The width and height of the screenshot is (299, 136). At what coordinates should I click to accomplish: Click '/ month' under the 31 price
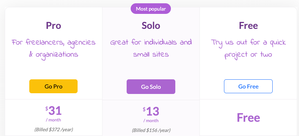click(53, 120)
